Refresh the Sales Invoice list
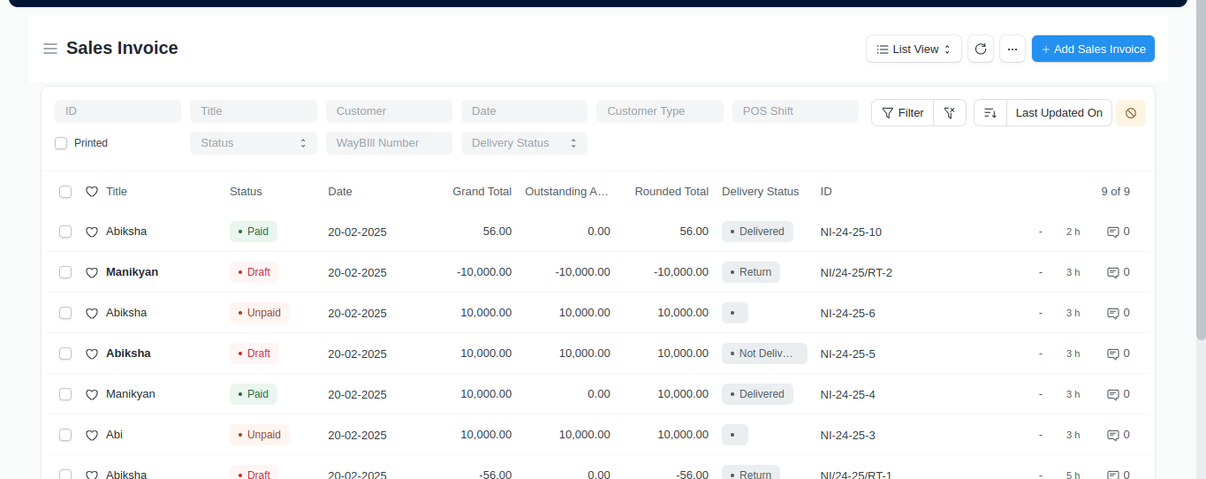The height and width of the screenshot is (479, 1206). (x=981, y=49)
